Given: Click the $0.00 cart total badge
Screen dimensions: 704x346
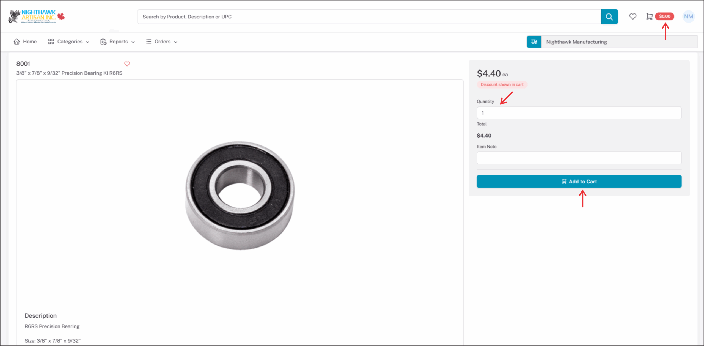Looking at the screenshot, I should [x=664, y=17].
